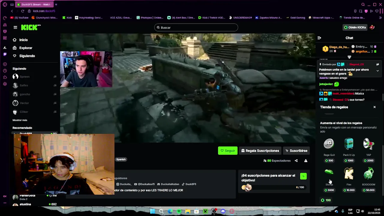The width and height of the screenshot is (384, 216).
Task: Open the YouTube bookmark
Action: click(19, 18)
